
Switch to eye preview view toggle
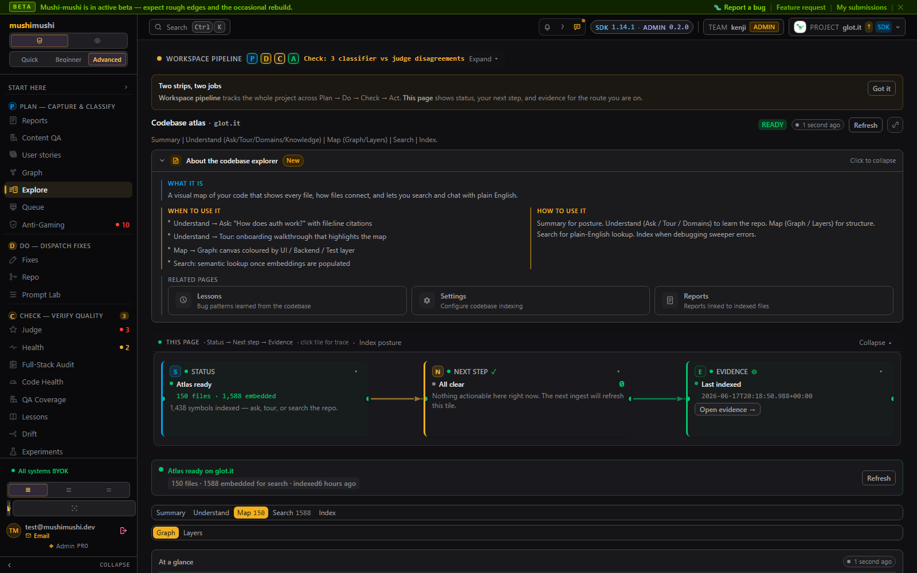[x=97, y=41]
